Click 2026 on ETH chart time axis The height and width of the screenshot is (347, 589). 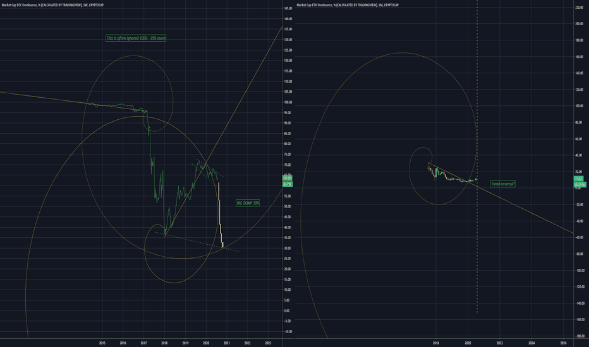point(564,343)
